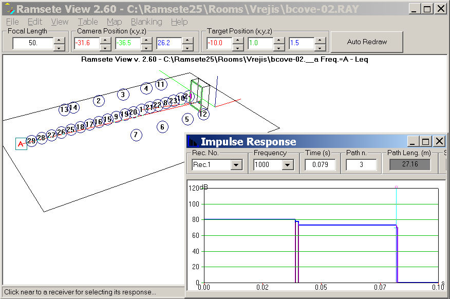Image resolution: width=450 pixels, height=299 pixels.
Task: Click Camera Position x field showing -31.6
Action: click(x=87, y=43)
